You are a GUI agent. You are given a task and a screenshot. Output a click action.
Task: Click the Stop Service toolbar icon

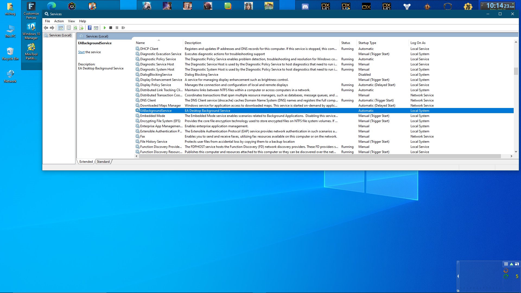point(111,28)
